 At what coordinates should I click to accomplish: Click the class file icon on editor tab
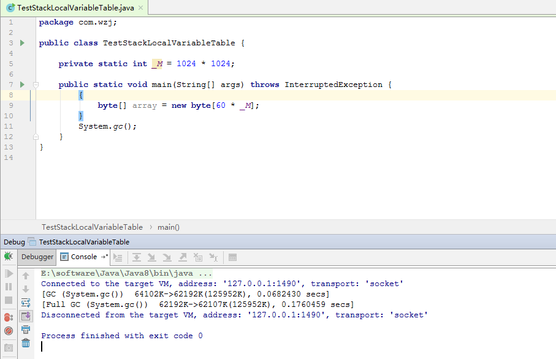10,7
